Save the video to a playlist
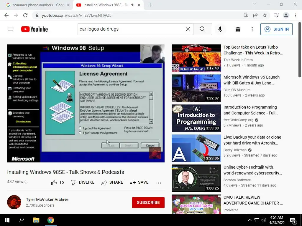This screenshot has height=226, width=302. pyautogui.click(x=139, y=182)
